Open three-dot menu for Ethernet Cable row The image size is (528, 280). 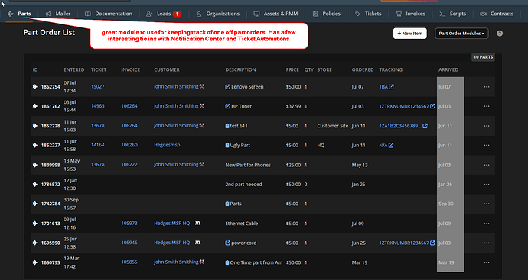point(487,224)
